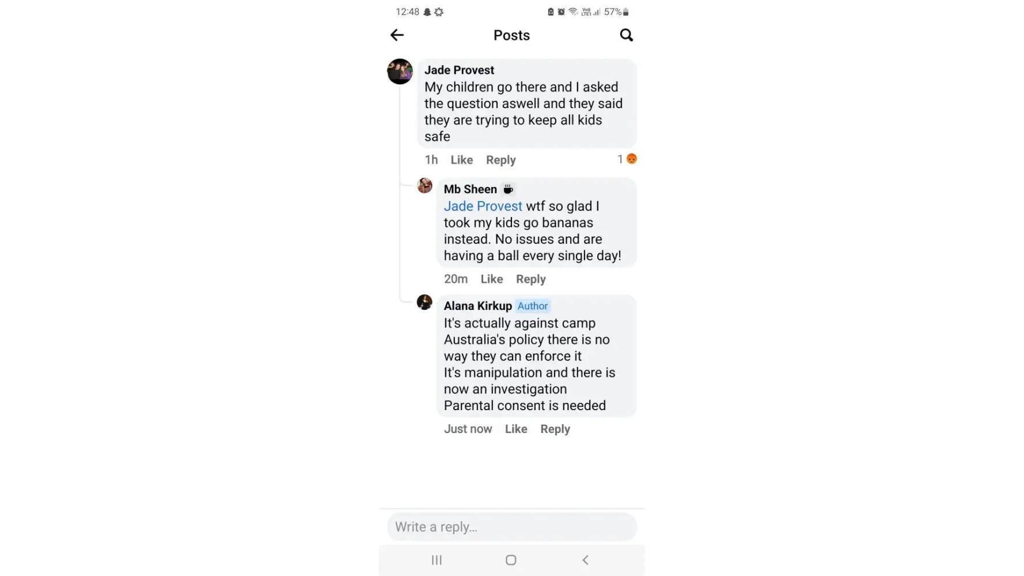Reply to Jade Provest's comment
Image resolution: width=1024 pixels, height=576 pixels.
tap(500, 160)
